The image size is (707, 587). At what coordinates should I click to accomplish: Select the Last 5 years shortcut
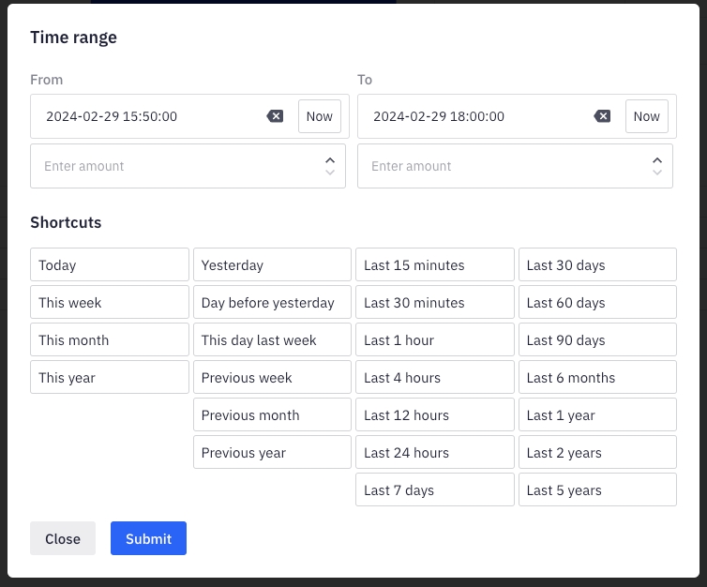[597, 490]
